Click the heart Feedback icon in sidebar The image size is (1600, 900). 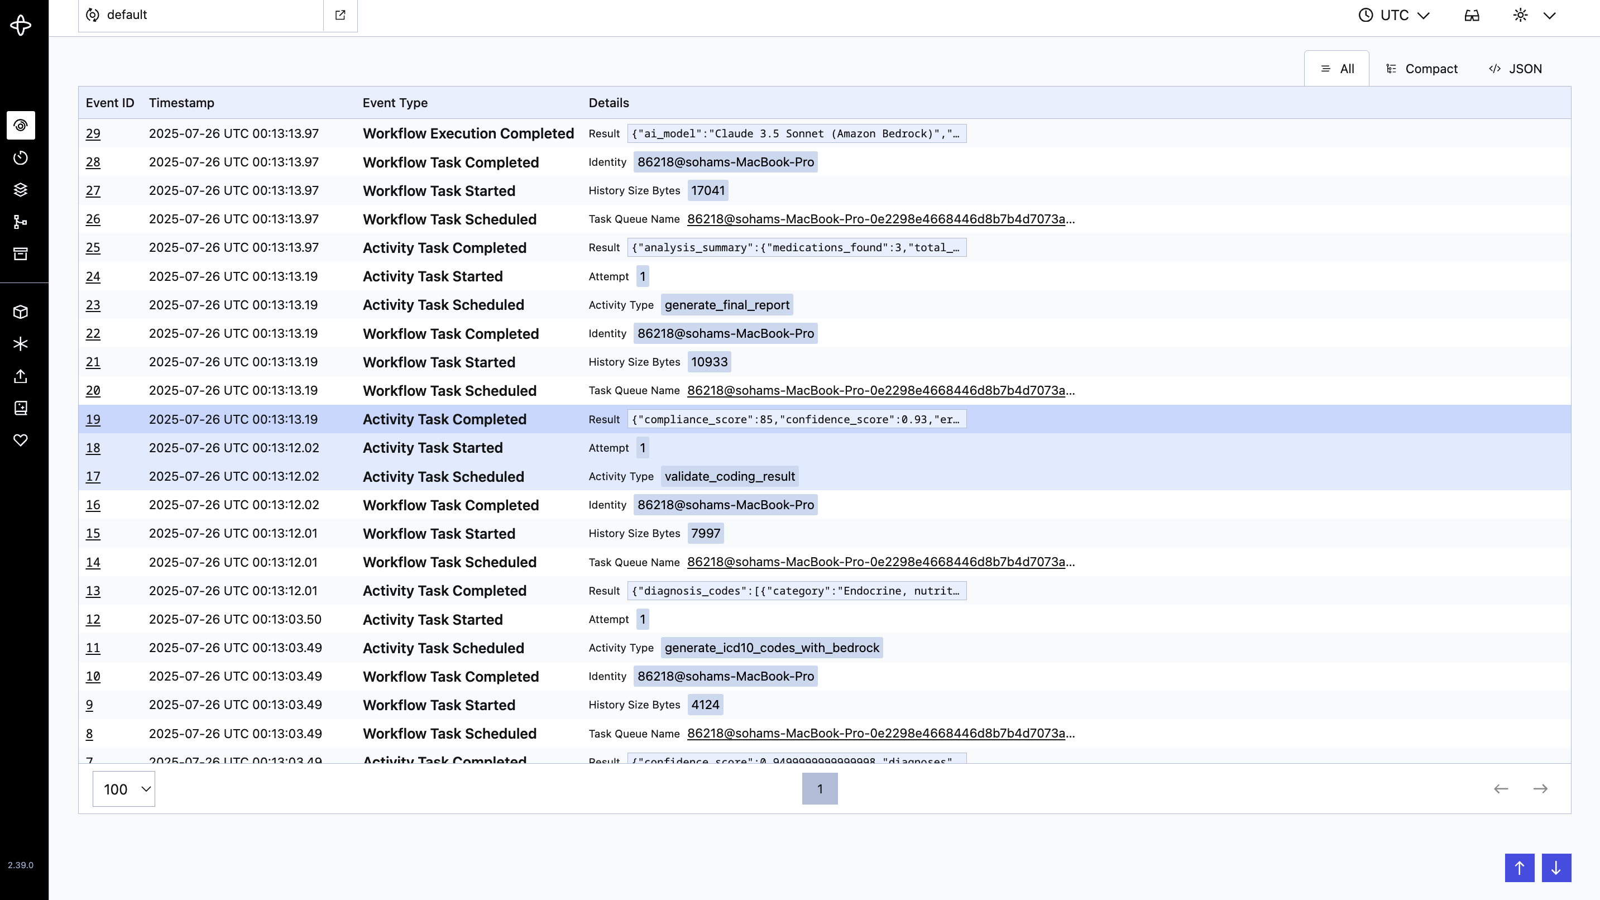[x=21, y=441]
